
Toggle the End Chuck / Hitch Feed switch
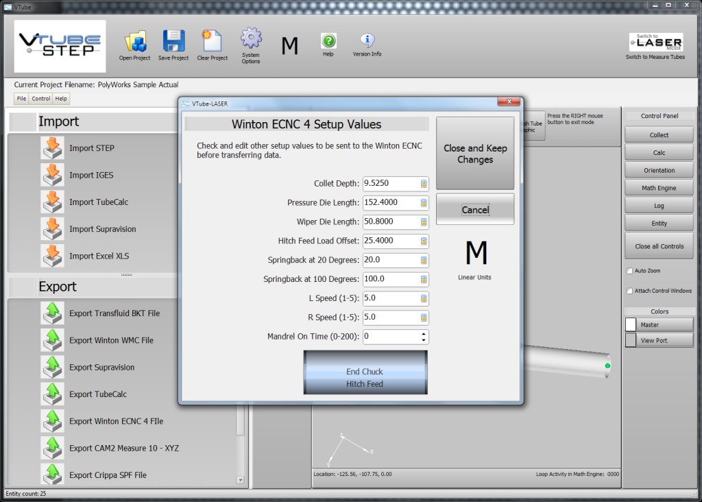point(365,372)
